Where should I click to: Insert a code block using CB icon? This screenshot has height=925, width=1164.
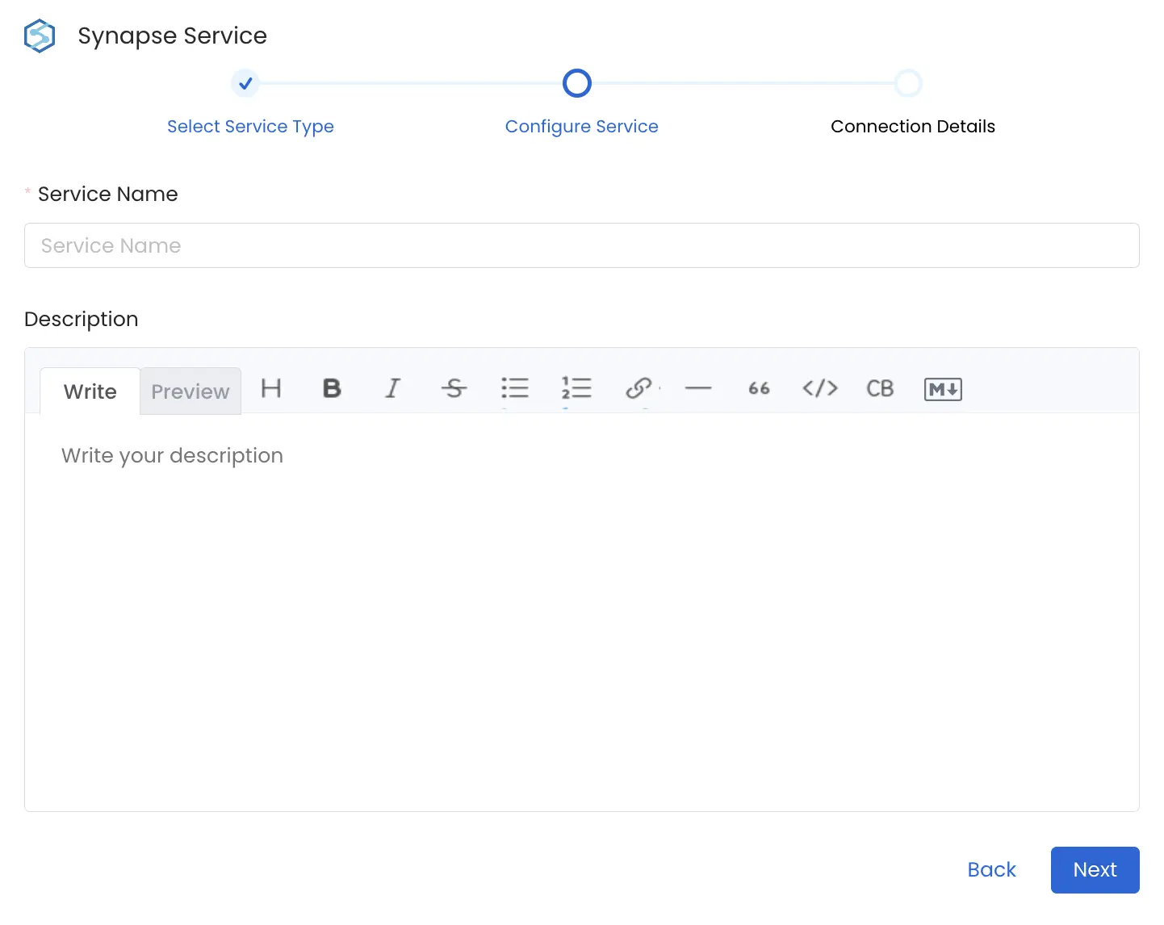pyautogui.click(x=880, y=389)
